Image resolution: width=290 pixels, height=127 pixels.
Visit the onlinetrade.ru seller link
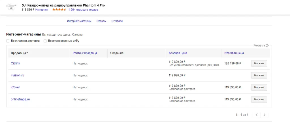point(20,99)
